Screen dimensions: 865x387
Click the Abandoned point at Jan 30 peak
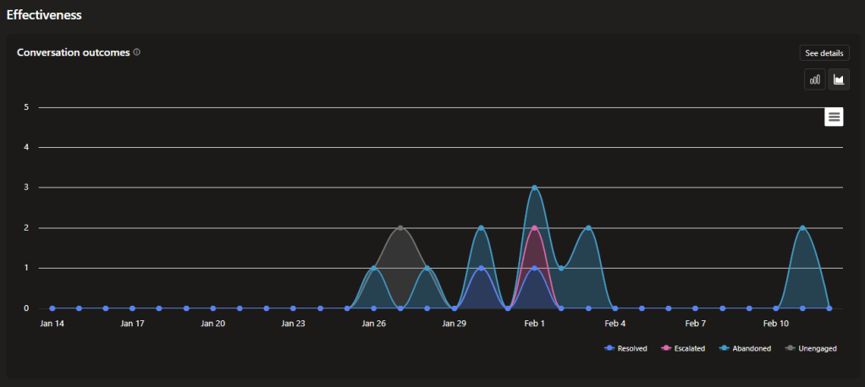(x=482, y=228)
